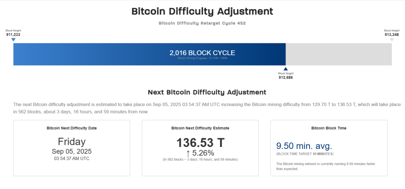Click the "Friday" text in the date card
405x189 pixels.
(71, 142)
